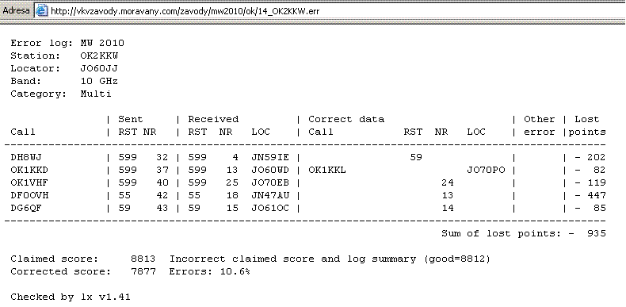This screenshot has height=307, width=626.
Task: Click the corrected call OK1KKL
Action: click(327, 170)
